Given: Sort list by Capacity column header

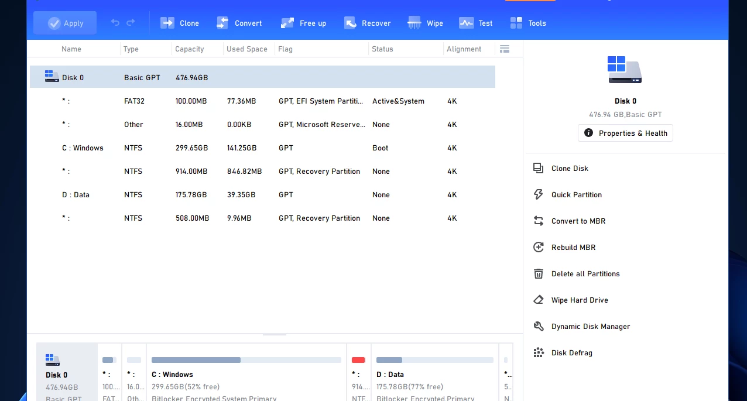Looking at the screenshot, I should click(x=190, y=49).
